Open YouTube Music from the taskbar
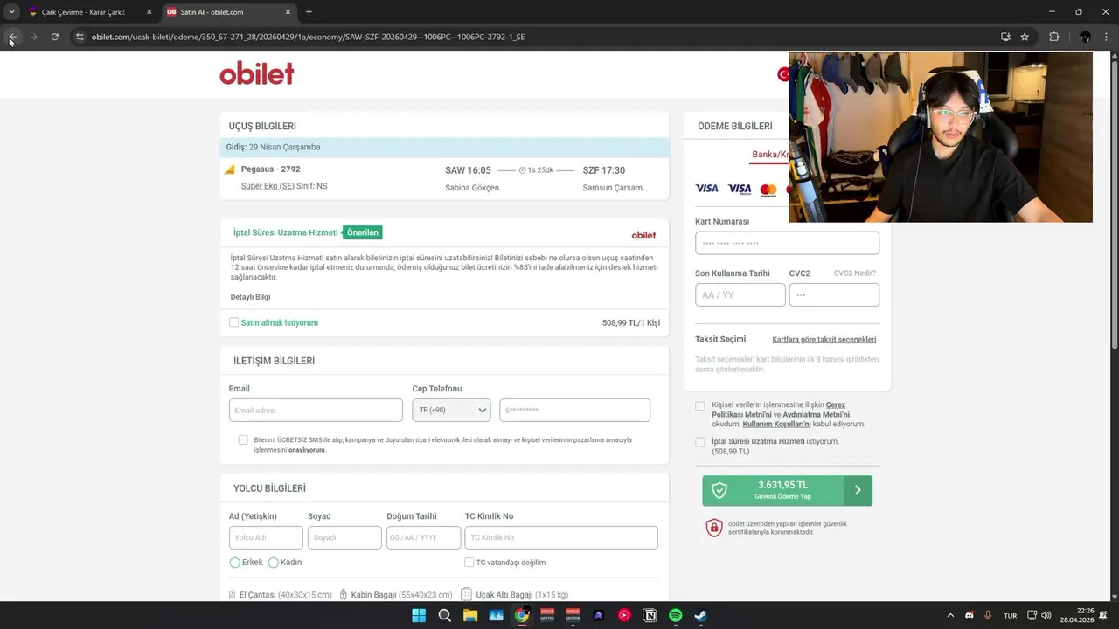Viewport: 1119px width, 629px height. point(624,615)
